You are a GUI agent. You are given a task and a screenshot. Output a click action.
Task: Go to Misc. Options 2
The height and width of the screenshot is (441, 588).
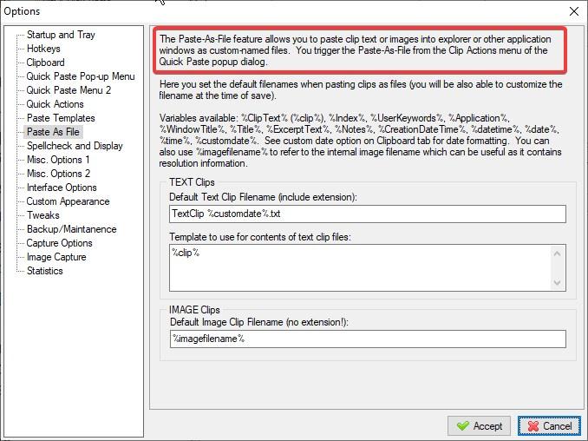coord(58,174)
